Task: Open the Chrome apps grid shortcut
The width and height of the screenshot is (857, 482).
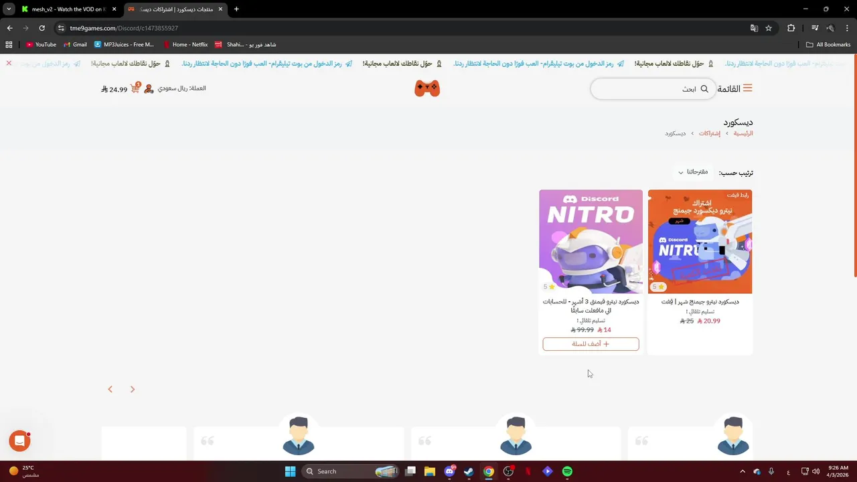Action: coord(9,45)
